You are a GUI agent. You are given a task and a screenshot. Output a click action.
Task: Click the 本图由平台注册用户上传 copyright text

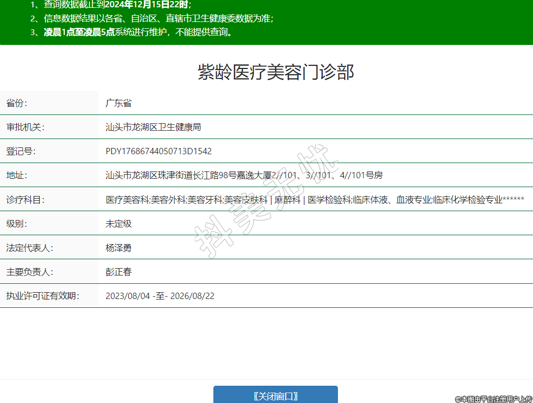click(493, 399)
